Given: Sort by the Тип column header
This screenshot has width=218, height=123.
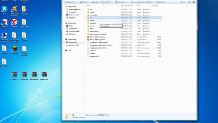Looking at the screenshot, I should point(138,6).
